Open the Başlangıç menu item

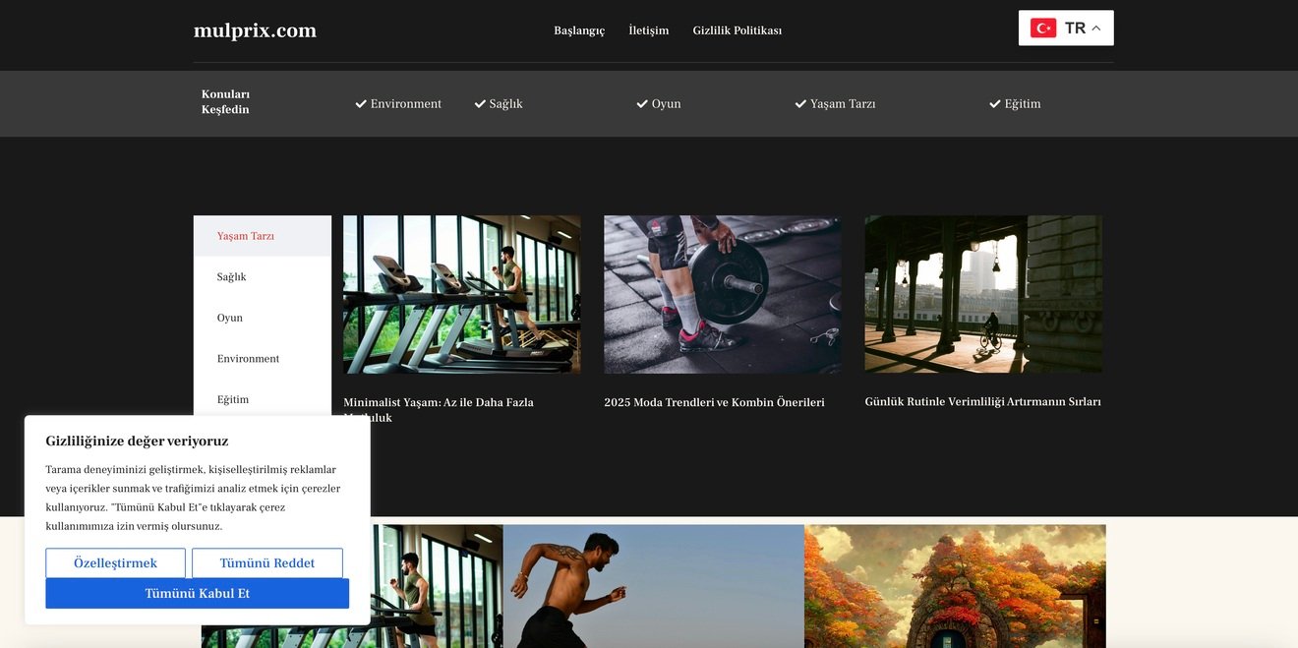(579, 30)
